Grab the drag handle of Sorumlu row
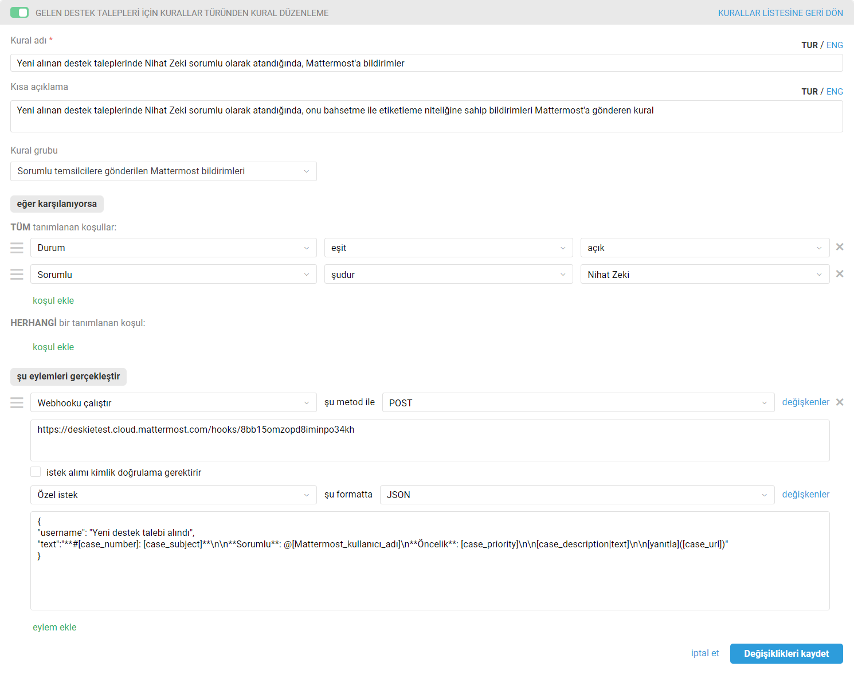The width and height of the screenshot is (854, 674). [x=17, y=275]
